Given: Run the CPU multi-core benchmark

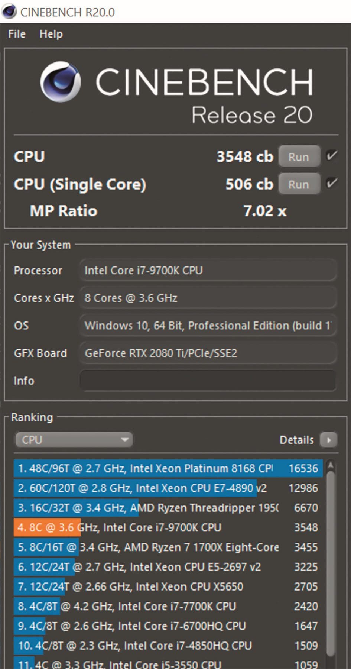Looking at the screenshot, I should (x=299, y=156).
